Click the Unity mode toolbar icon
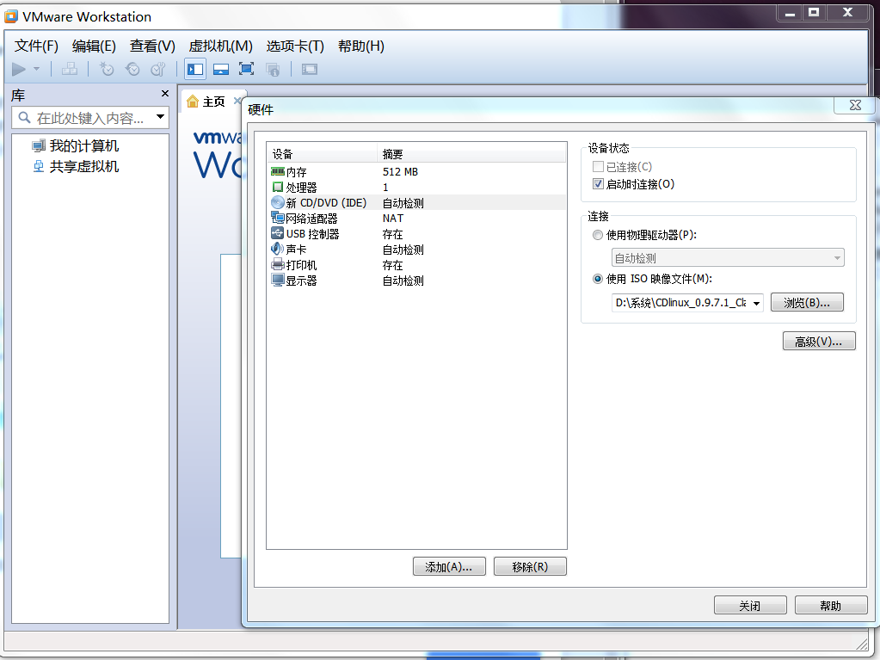The width and height of the screenshot is (880, 660). pyautogui.click(x=273, y=70)
